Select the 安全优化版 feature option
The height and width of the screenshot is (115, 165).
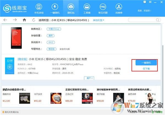65,49
